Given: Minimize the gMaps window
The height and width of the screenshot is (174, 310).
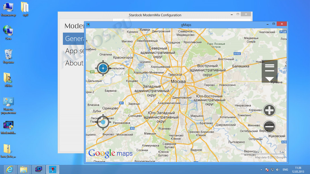Looking at the screenshot, I should pos(267,24).
